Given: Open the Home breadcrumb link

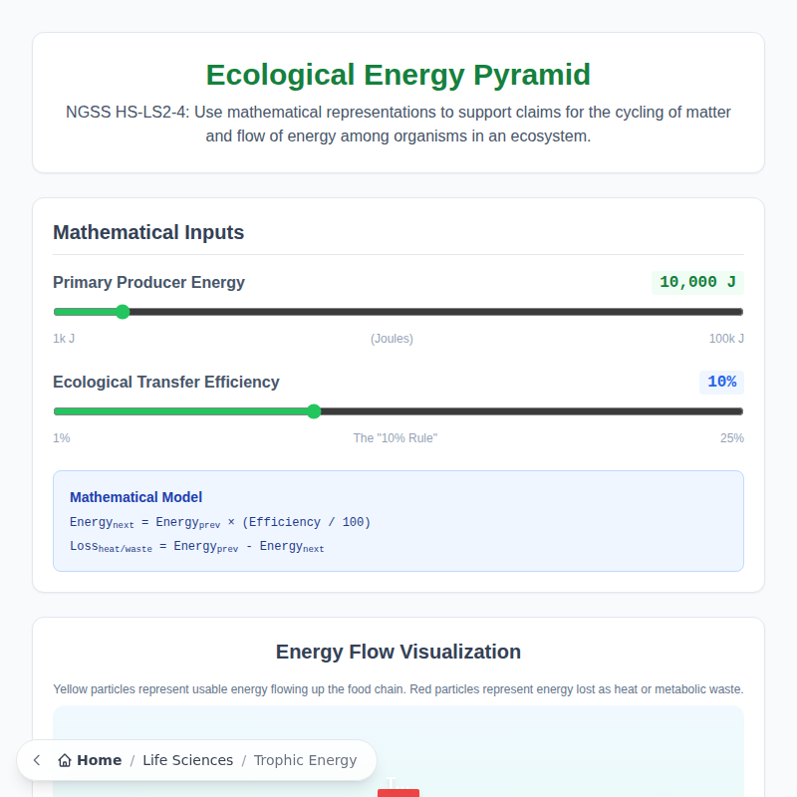Looking at the screenshot, I should pyautogui.click(x=100, y=760).
